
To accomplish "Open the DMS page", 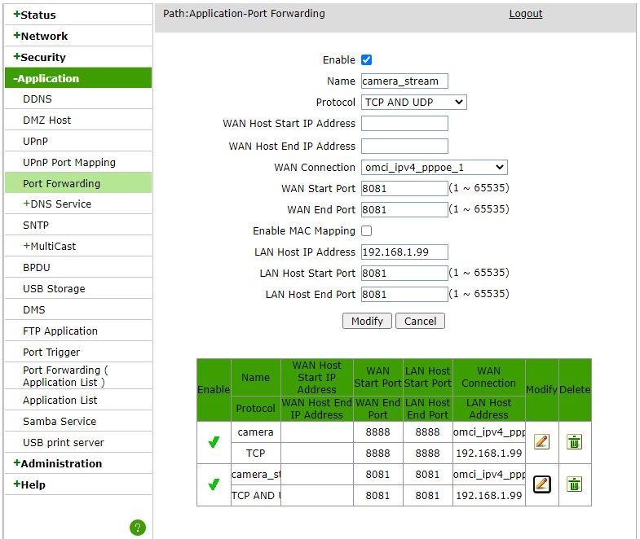I will coord(34,310).
